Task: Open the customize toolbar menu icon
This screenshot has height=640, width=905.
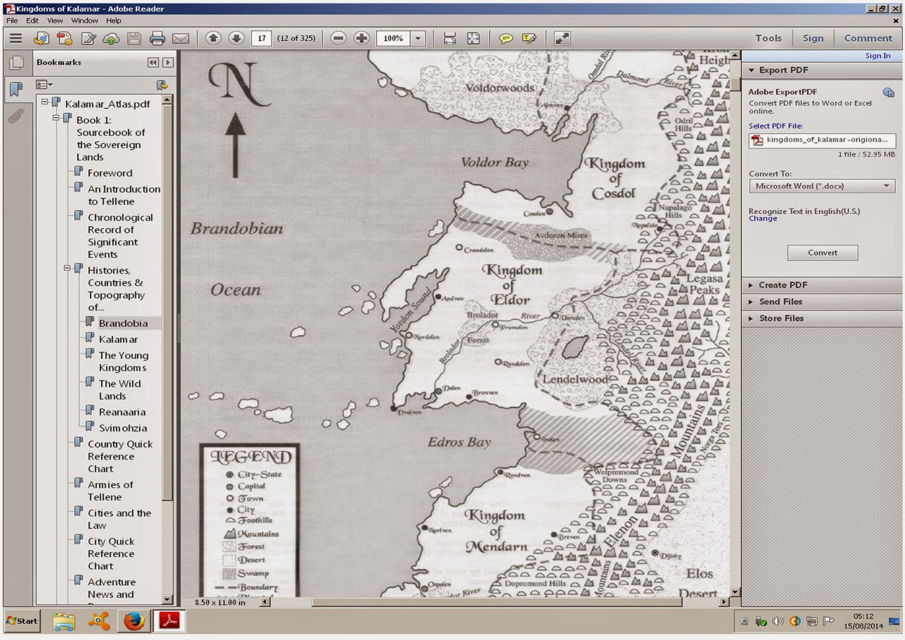Action: pyautogui.click(x=16, y=38)
